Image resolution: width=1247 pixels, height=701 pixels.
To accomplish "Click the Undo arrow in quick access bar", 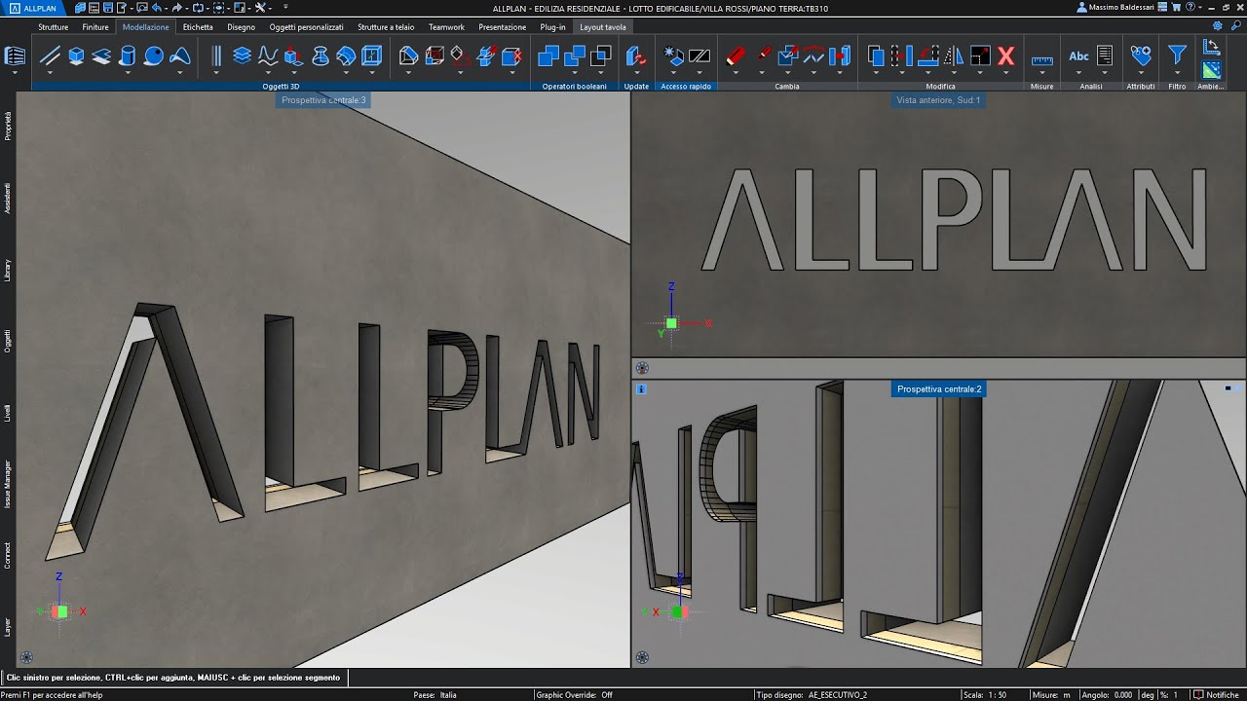I will [156, 7].
